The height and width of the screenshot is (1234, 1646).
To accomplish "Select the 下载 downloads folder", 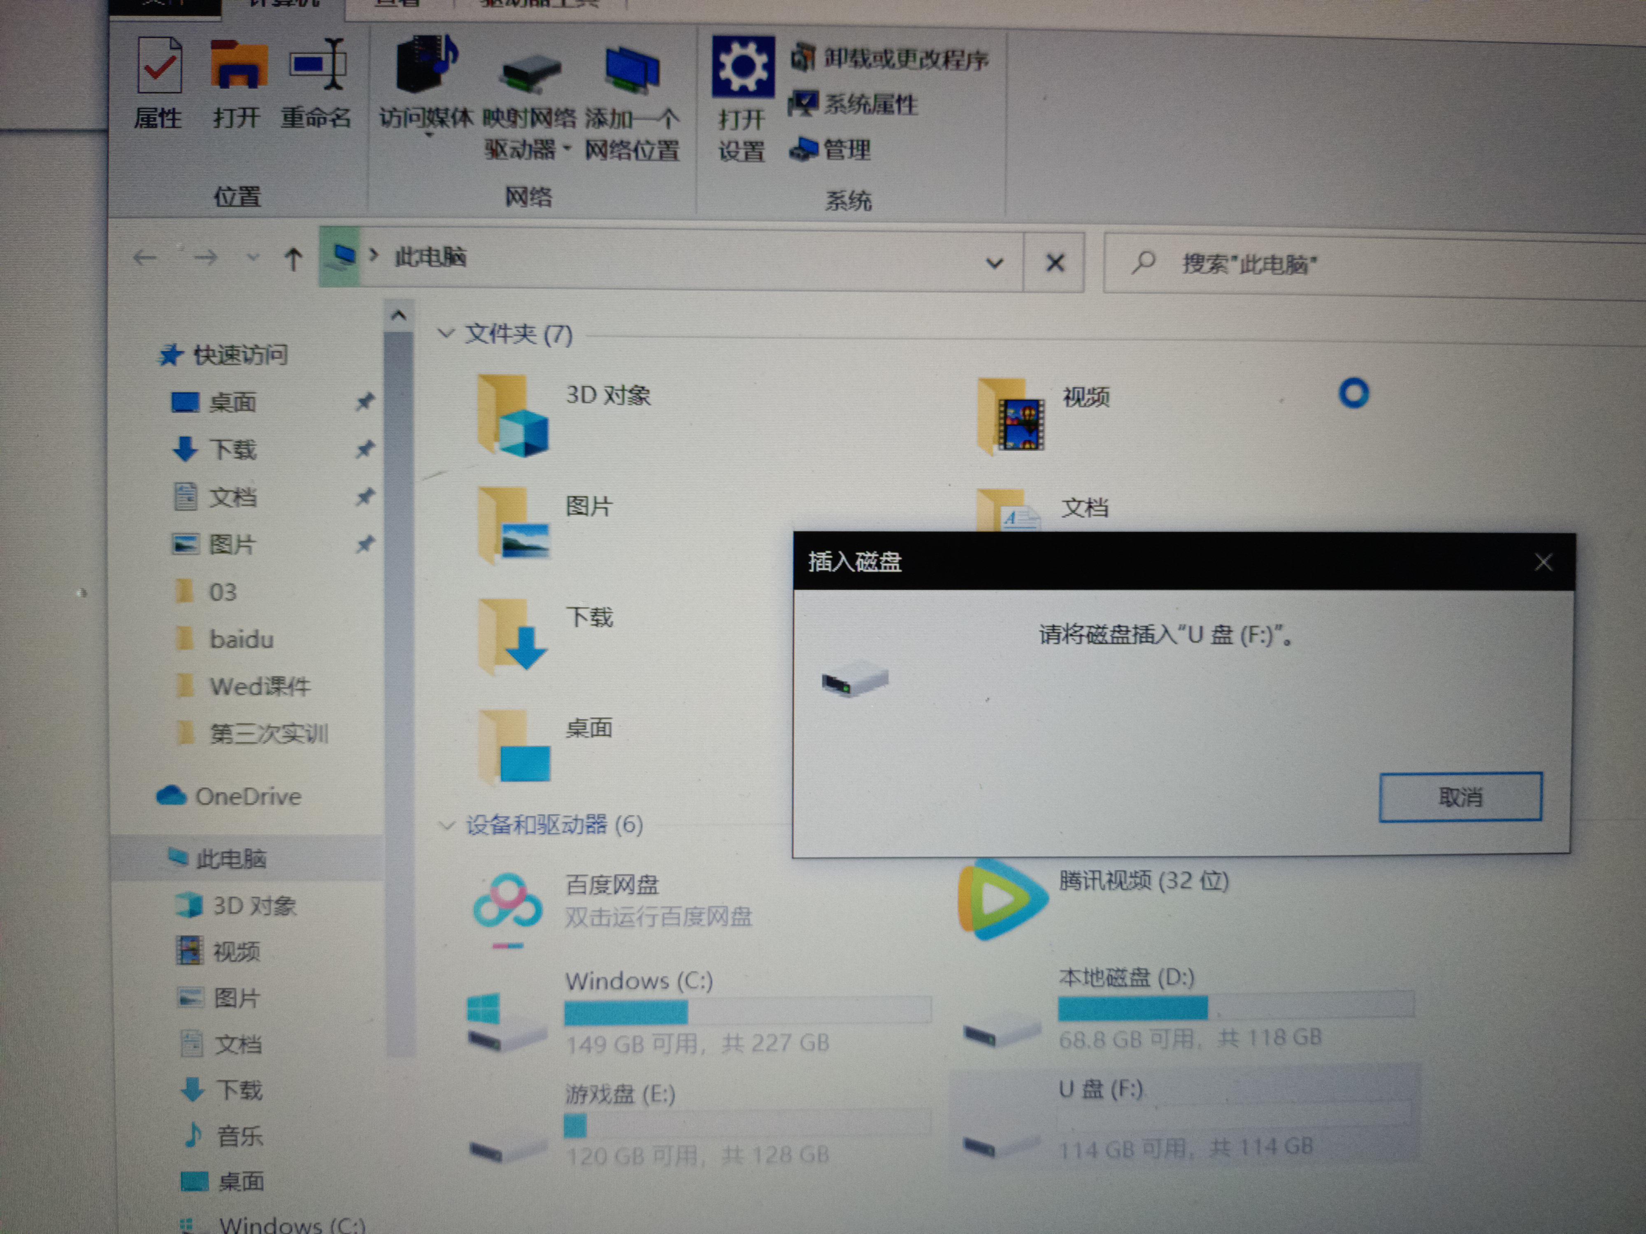I will click(x=545, y=636).
